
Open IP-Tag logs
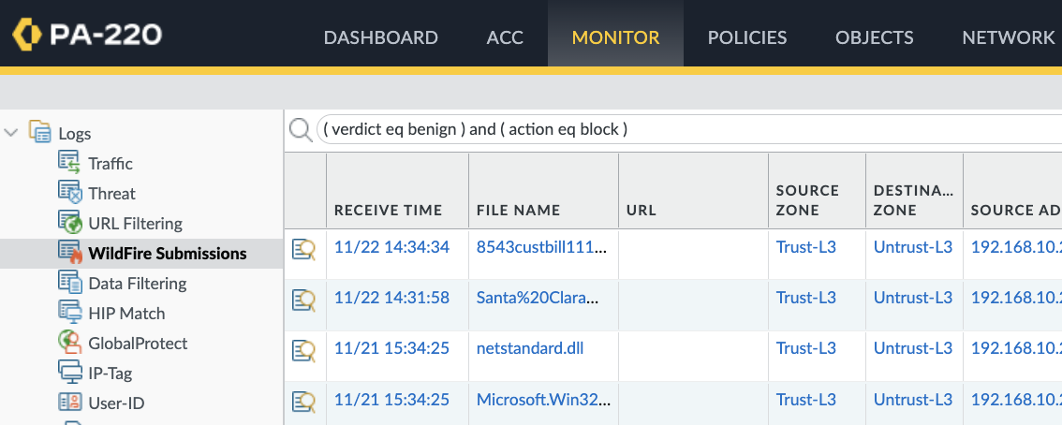click(111, 373)
